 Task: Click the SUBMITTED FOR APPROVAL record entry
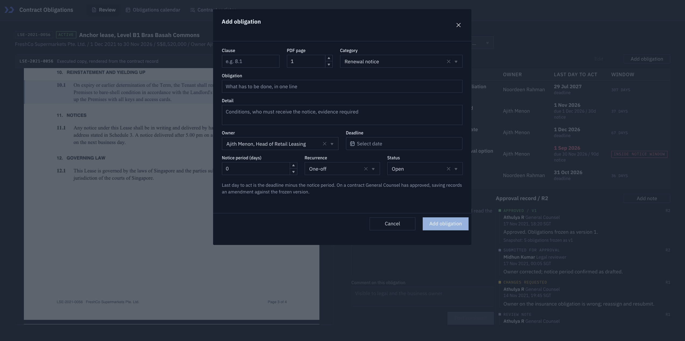(584, 261)
